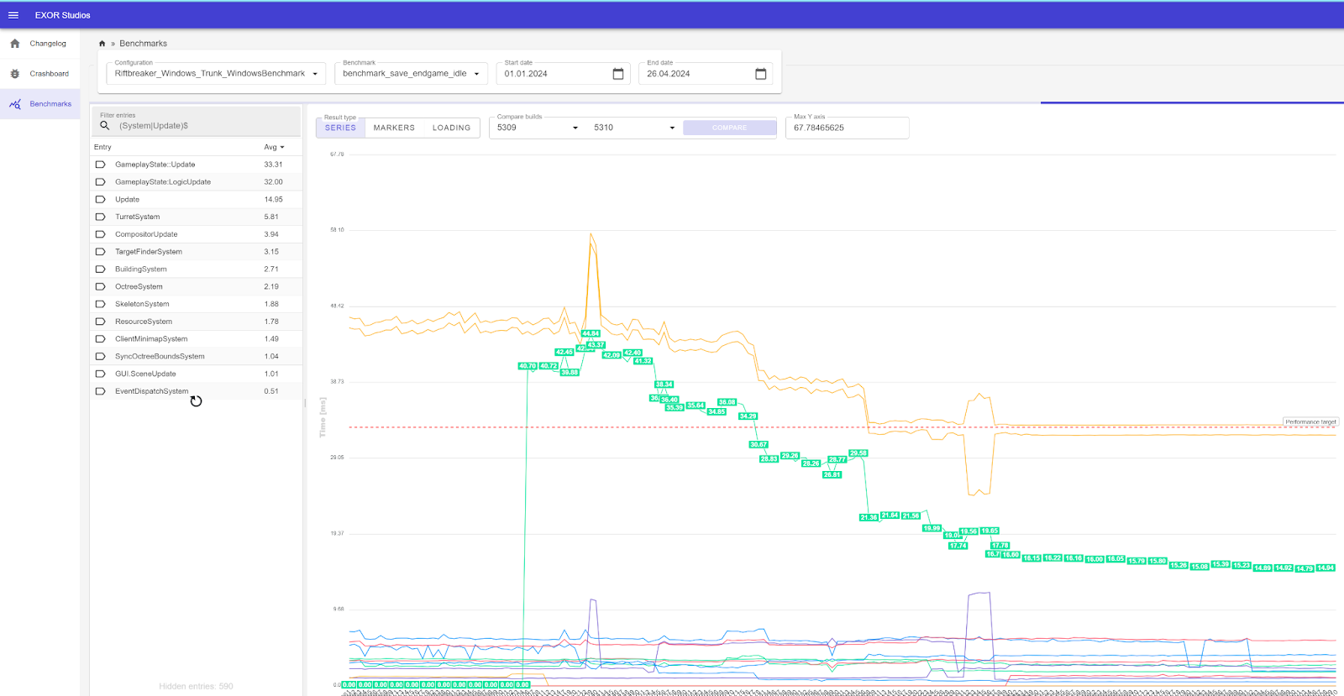Toggle the TurretSystem entry tag
The image size is (1344, 696).
[x=100, y=217]
